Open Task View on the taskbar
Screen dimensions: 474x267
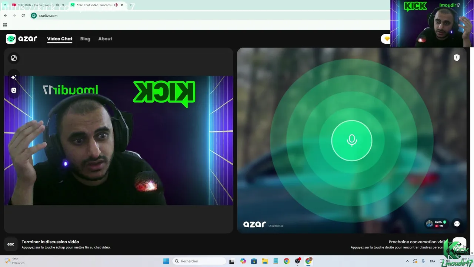pyautogui.click(x=232, y=261)
